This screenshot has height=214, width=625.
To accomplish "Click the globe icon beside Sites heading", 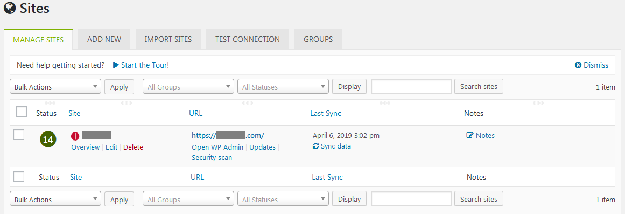I will click(10, 8).
